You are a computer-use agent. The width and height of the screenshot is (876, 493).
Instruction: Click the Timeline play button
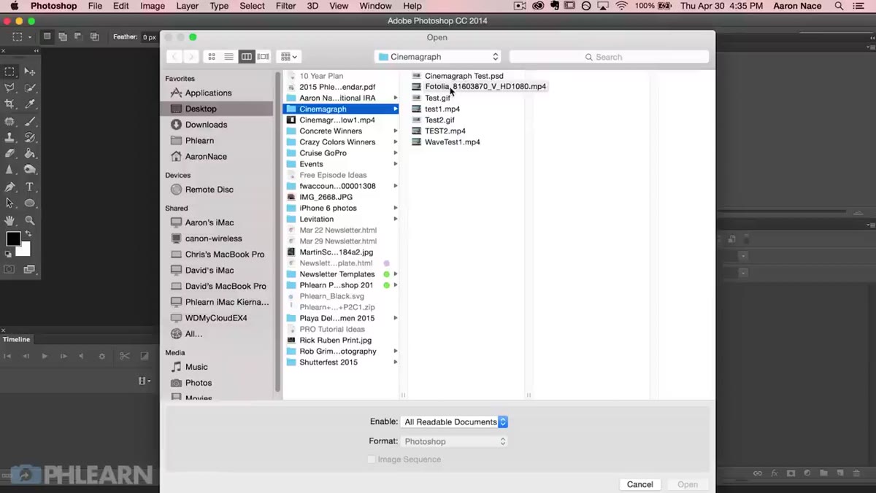coord(45,356)
